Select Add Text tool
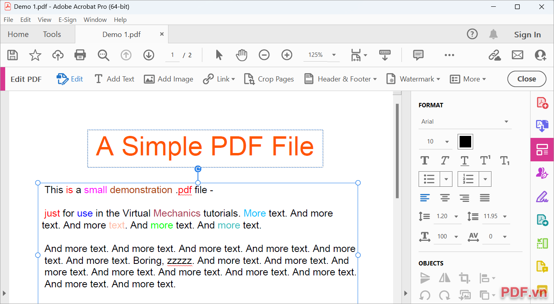 tap(114, 79)
